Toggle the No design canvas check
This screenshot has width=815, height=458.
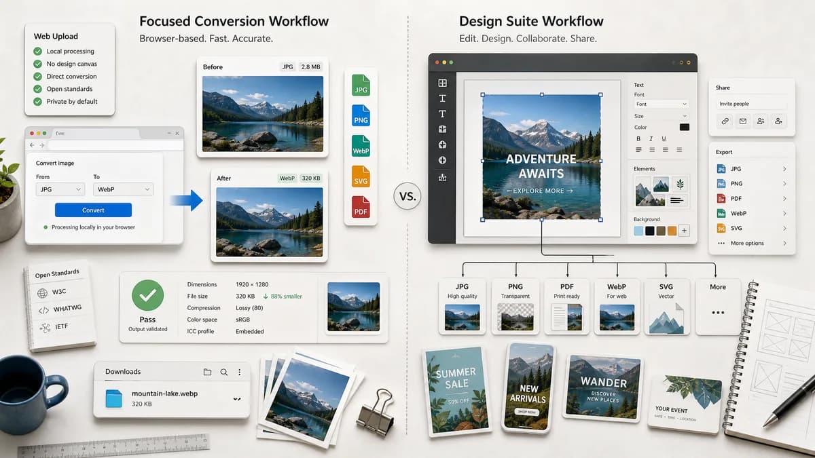coord(38,64)
